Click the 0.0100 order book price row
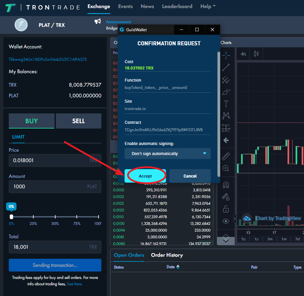This screenshot has width=304, height=296. [x=162, y=224]
